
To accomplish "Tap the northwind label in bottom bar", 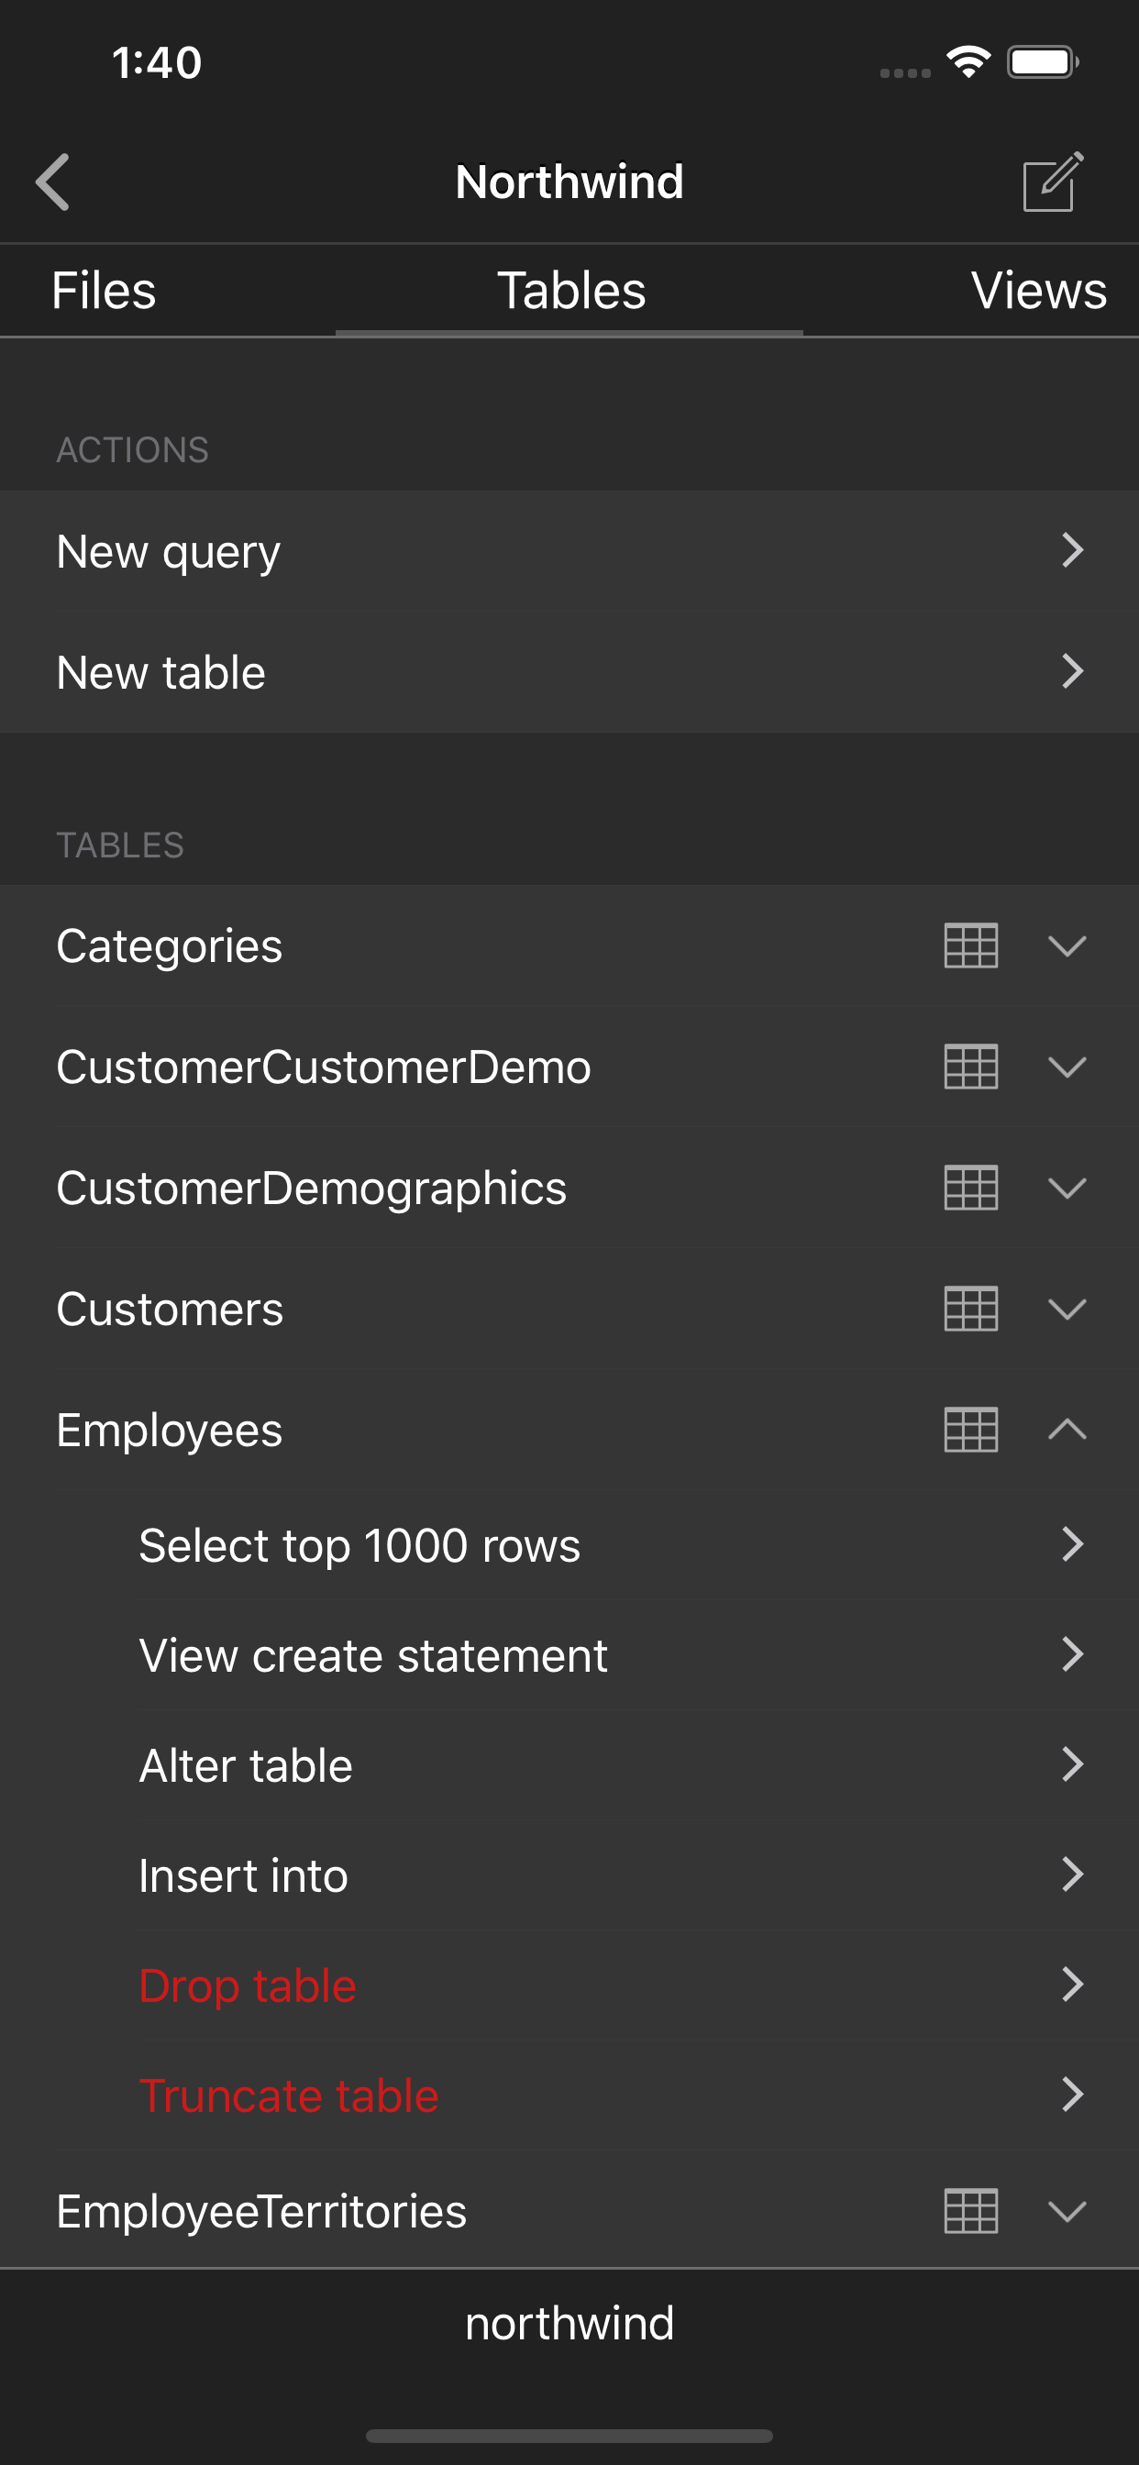I will (x=569, y=2324).
